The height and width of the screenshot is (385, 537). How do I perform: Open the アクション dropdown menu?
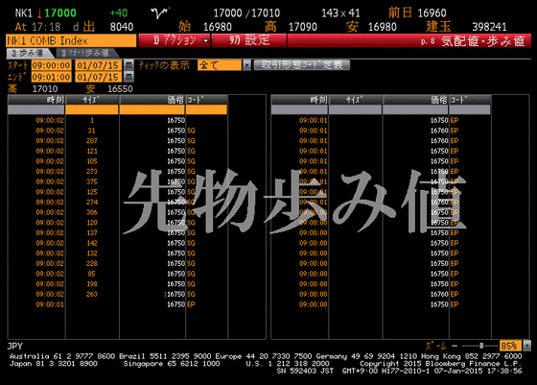(x=175, y=40)
